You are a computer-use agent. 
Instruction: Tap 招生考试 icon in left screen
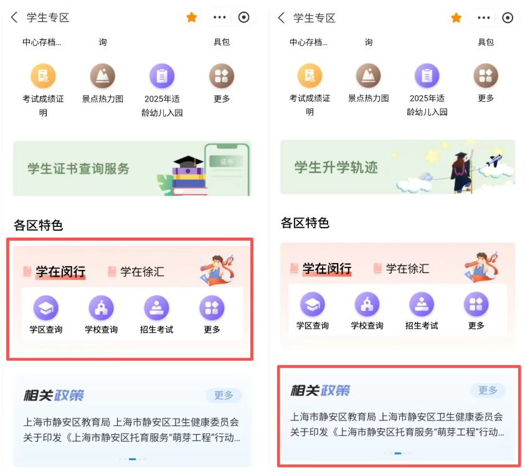point(156,308)
